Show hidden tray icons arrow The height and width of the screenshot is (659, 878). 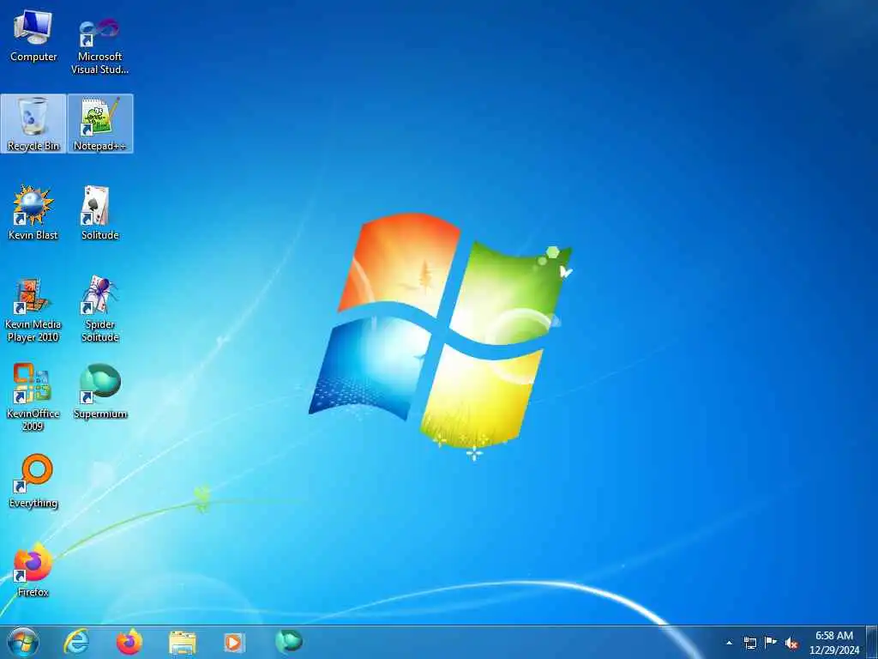point(729,643)
